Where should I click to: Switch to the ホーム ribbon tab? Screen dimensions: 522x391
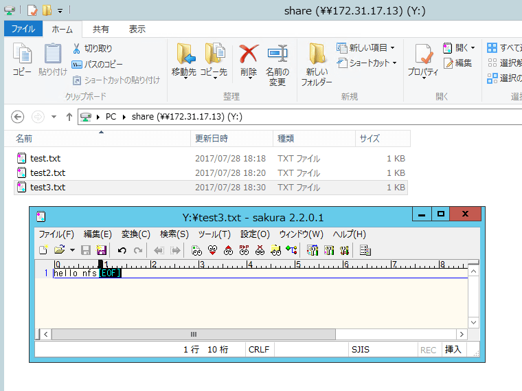coord(63,30)
